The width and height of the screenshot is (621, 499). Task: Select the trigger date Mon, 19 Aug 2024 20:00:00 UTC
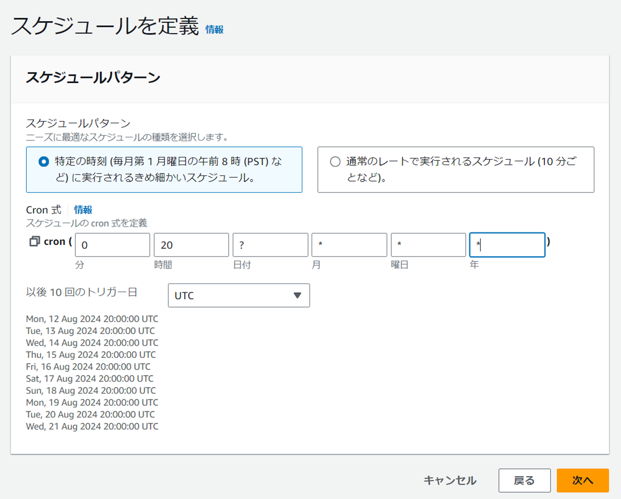(x=92, y=403)
